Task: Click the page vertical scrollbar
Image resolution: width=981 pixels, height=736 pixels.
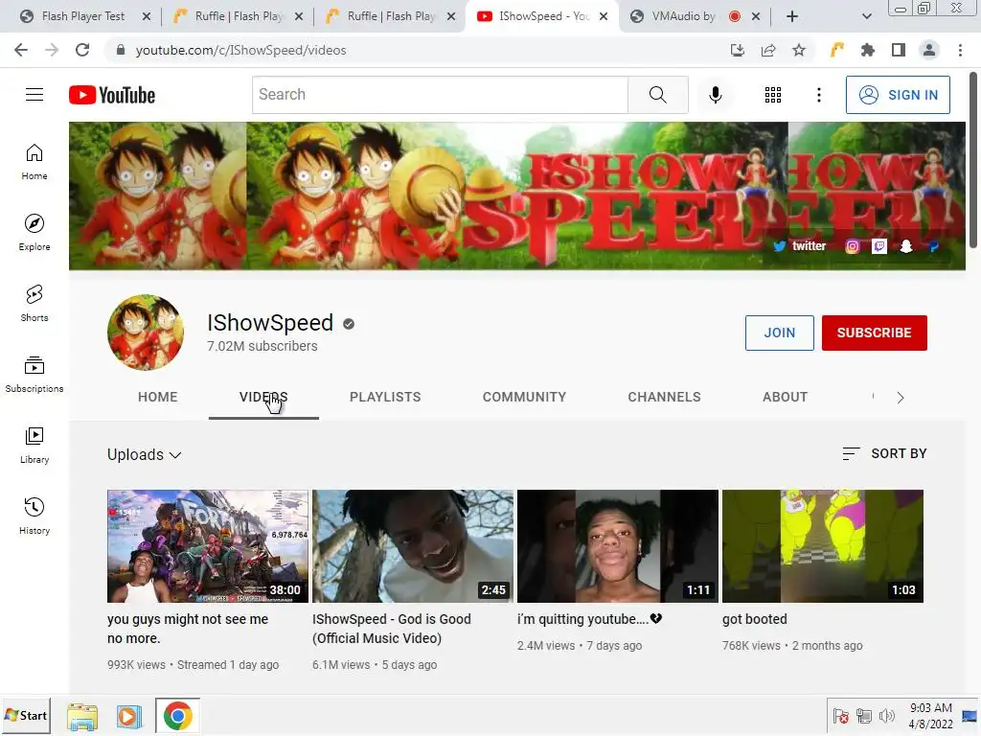Action: 973,160
